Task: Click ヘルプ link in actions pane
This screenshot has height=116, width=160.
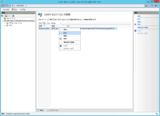Action: click(x=139, y=31)
